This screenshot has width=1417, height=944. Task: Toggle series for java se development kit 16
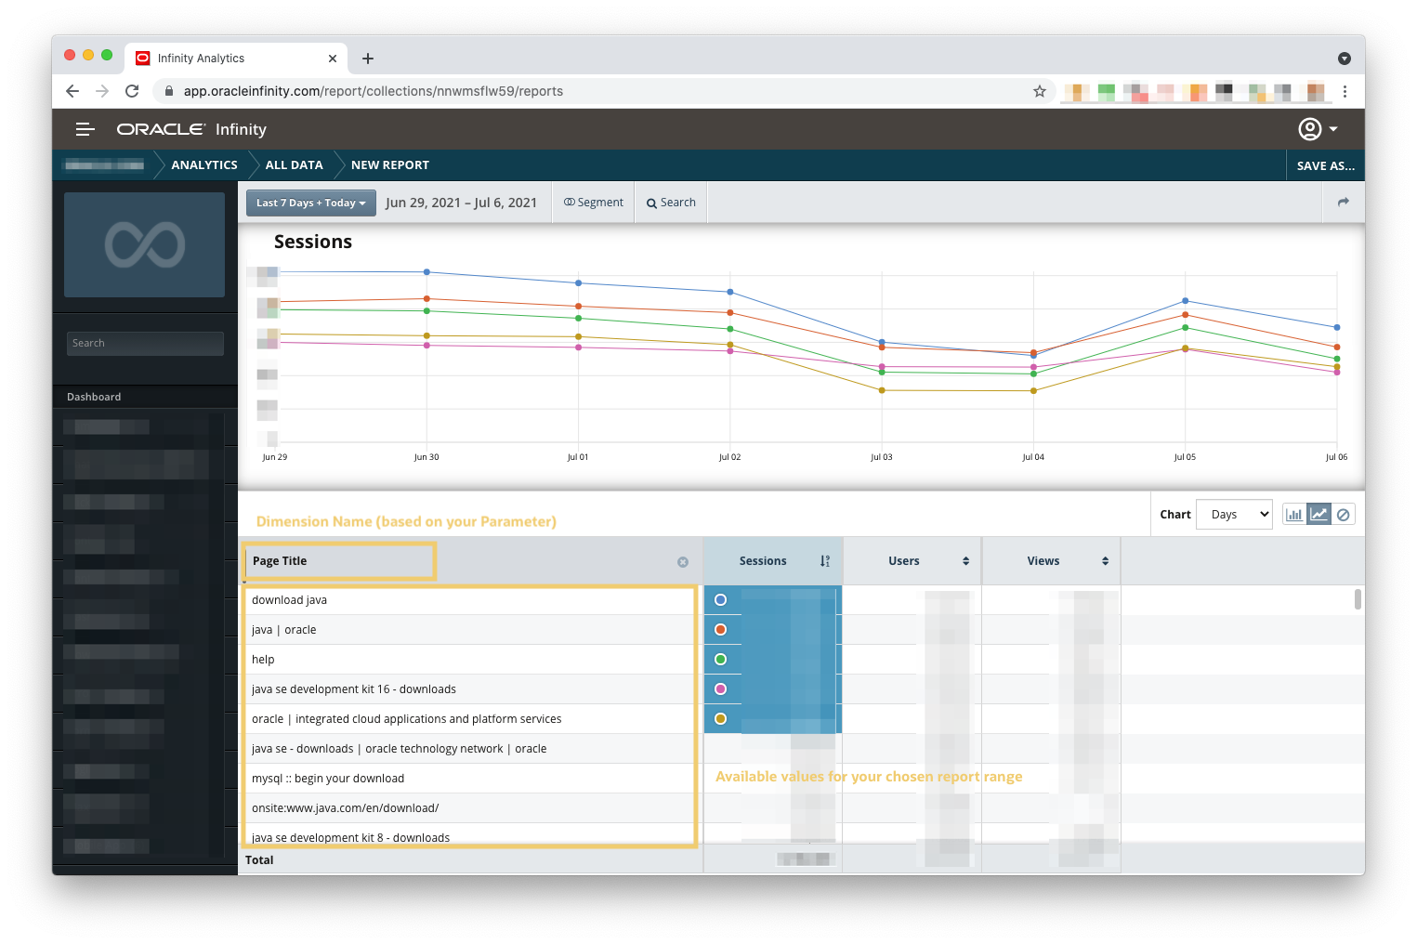tap(720, 689)
